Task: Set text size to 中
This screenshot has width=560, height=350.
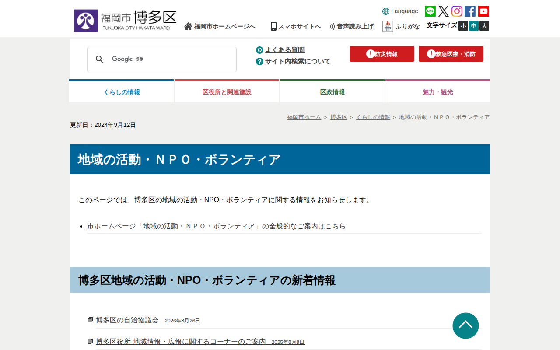Action: point(474,26)
